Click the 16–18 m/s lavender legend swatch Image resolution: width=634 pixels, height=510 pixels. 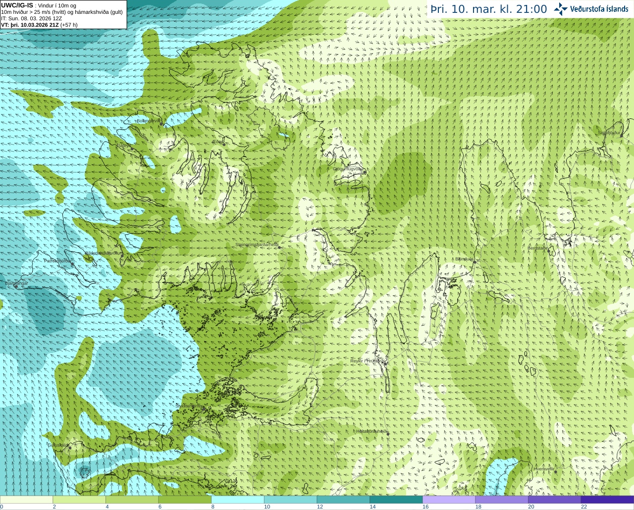coord(449,500)
